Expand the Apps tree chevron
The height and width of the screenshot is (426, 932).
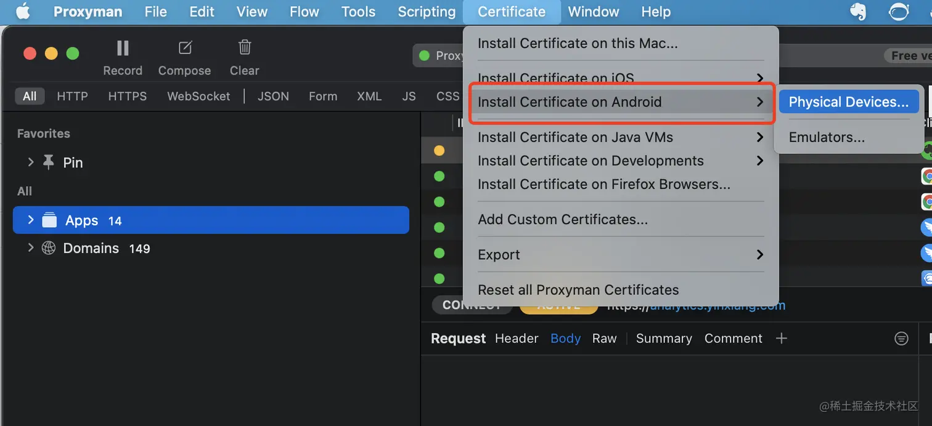30,220
